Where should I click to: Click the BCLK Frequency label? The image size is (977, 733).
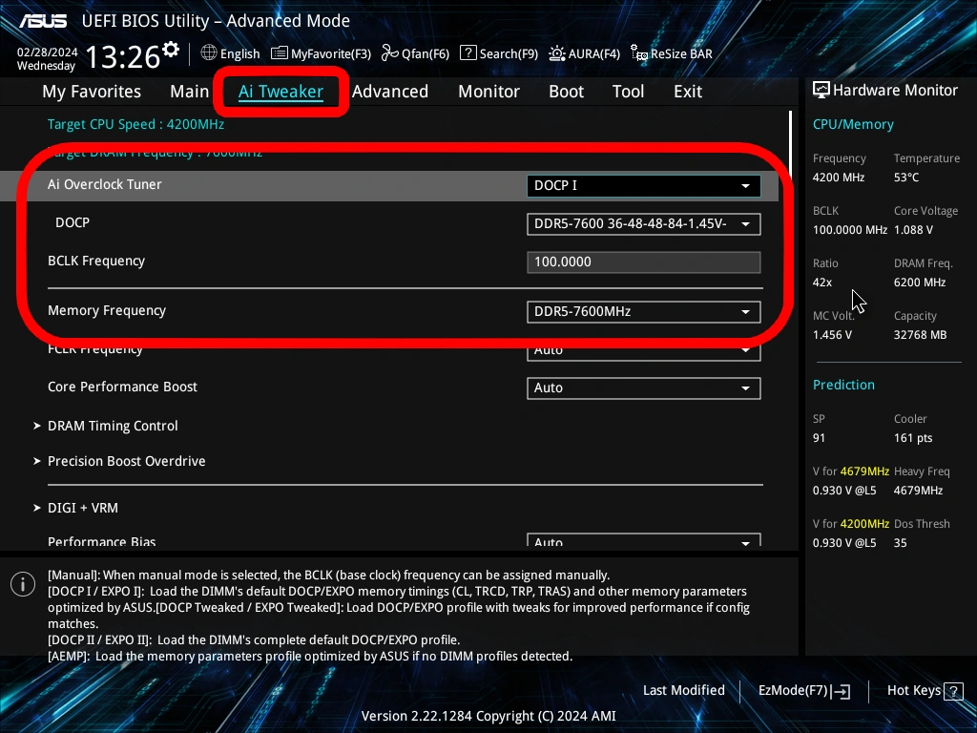pyautogui.click(x=96, y=261)
